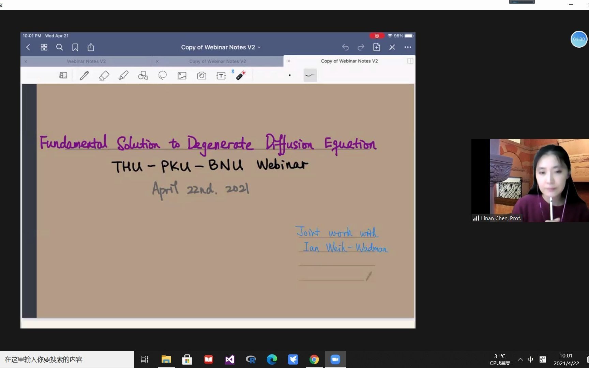Select the Pen tool
This screenshot has width=589, height=368.
pos(84,75)
